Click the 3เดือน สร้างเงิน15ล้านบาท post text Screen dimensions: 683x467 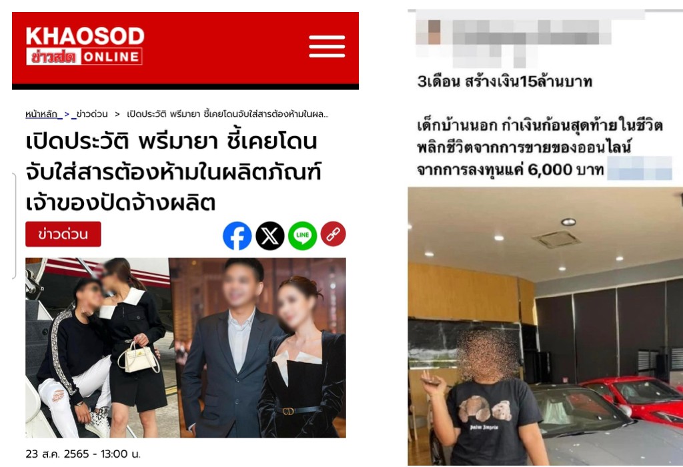click(504, 81)
